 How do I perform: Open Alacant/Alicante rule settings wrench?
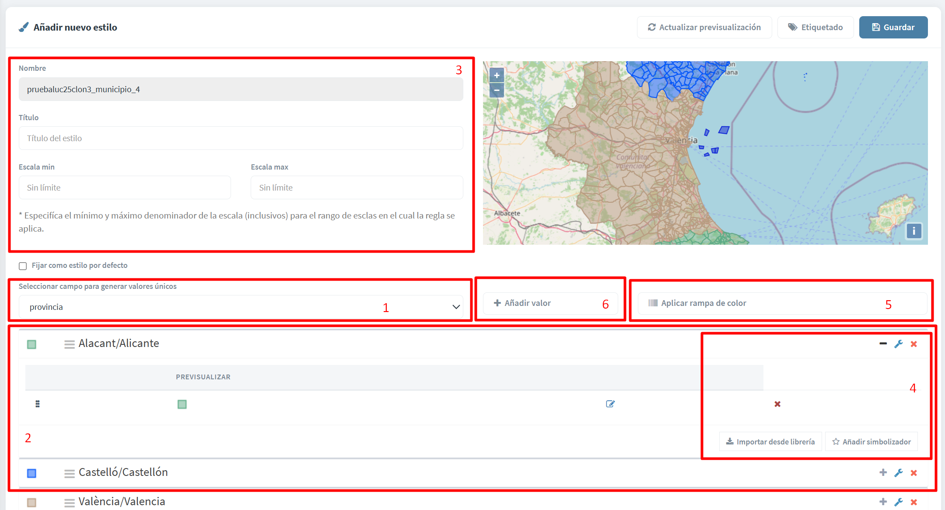(x=899, y=344)
